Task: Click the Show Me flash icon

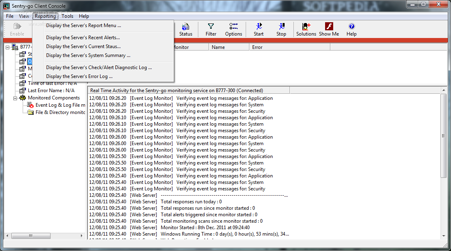Action: [x=329, y=26]
